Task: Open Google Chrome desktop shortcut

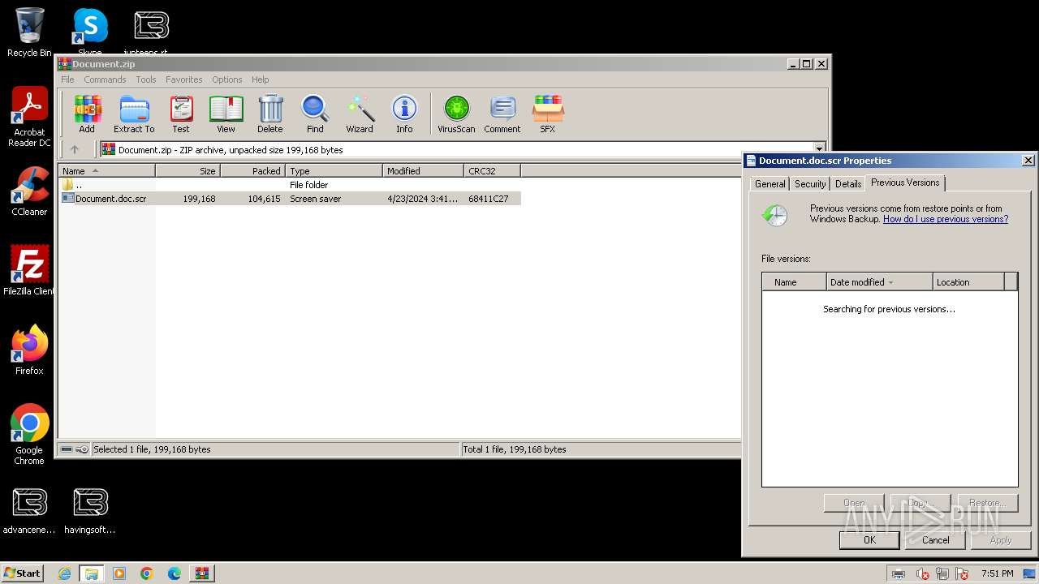Action: pyautogui.click(x=29, y=434)
